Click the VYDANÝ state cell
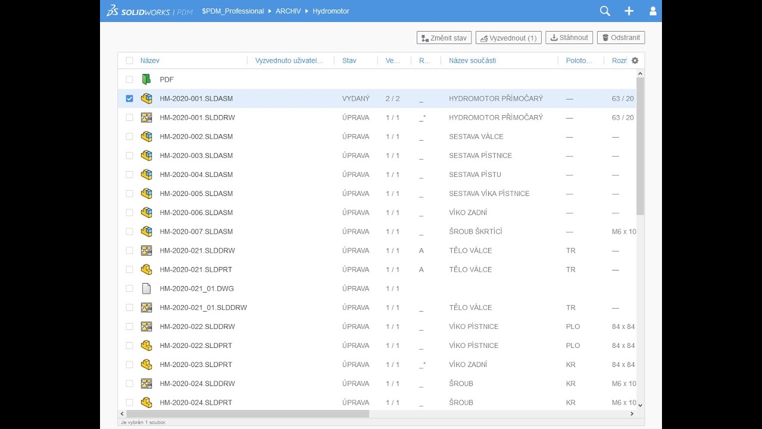This screenshot has width=762, height=429. [x=356, y=98]
